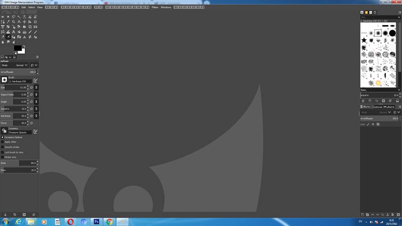Select the Text tool

click(13, 32)
